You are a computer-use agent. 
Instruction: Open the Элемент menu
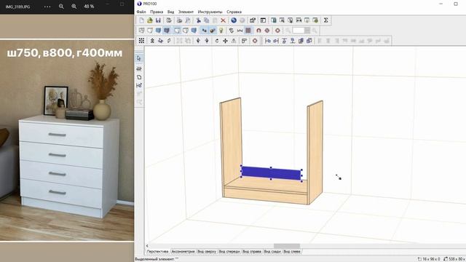click(186, 12)
